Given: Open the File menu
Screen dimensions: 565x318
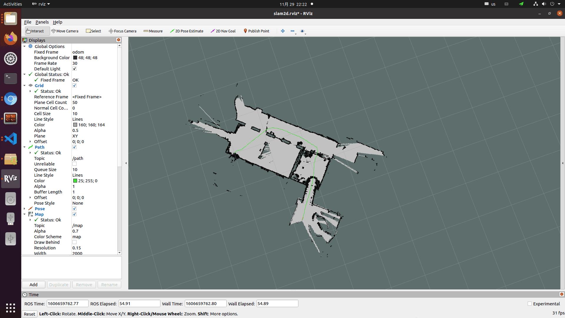Looking at the screenshot, I should (x=28, y=22).
